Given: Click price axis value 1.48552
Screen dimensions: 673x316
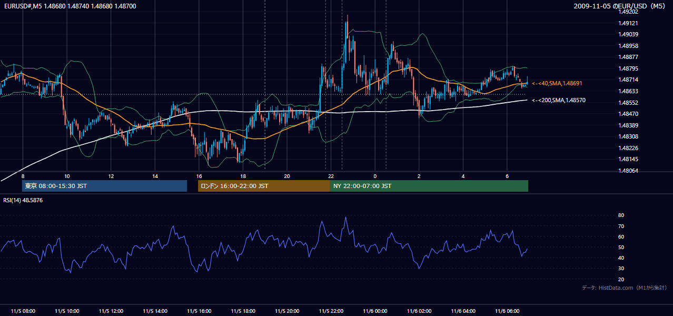Looking at the screenshot, I should click(628, 103).
